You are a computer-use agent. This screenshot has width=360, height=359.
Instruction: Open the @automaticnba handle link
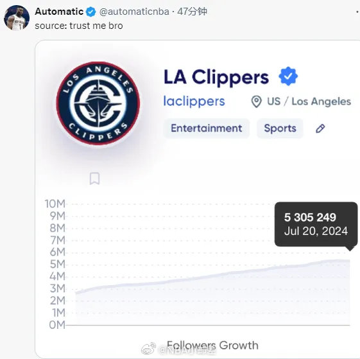click(134, 12)
